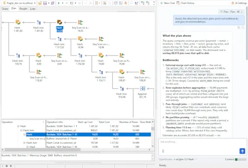Select the Hash Join 1 252,92 plan node
This screenshot has height=168, width=248.
click(x=80, y=59)
